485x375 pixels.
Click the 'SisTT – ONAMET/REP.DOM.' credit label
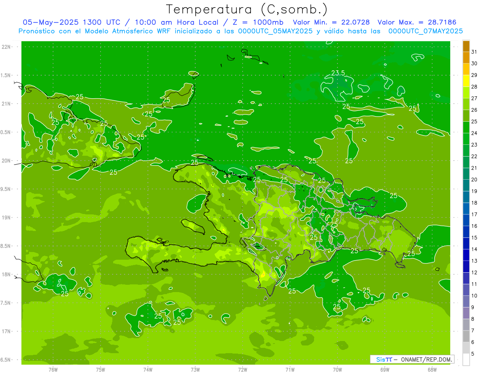coord(412,359)
